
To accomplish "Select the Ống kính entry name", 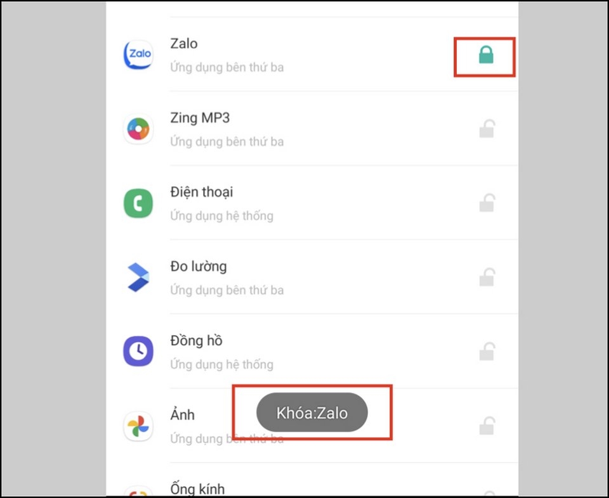I will 197,488.
